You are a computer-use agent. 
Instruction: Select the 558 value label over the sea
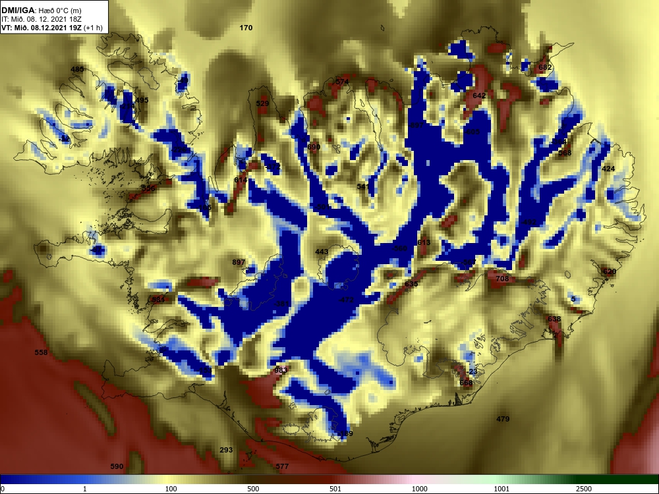point(41,352)
